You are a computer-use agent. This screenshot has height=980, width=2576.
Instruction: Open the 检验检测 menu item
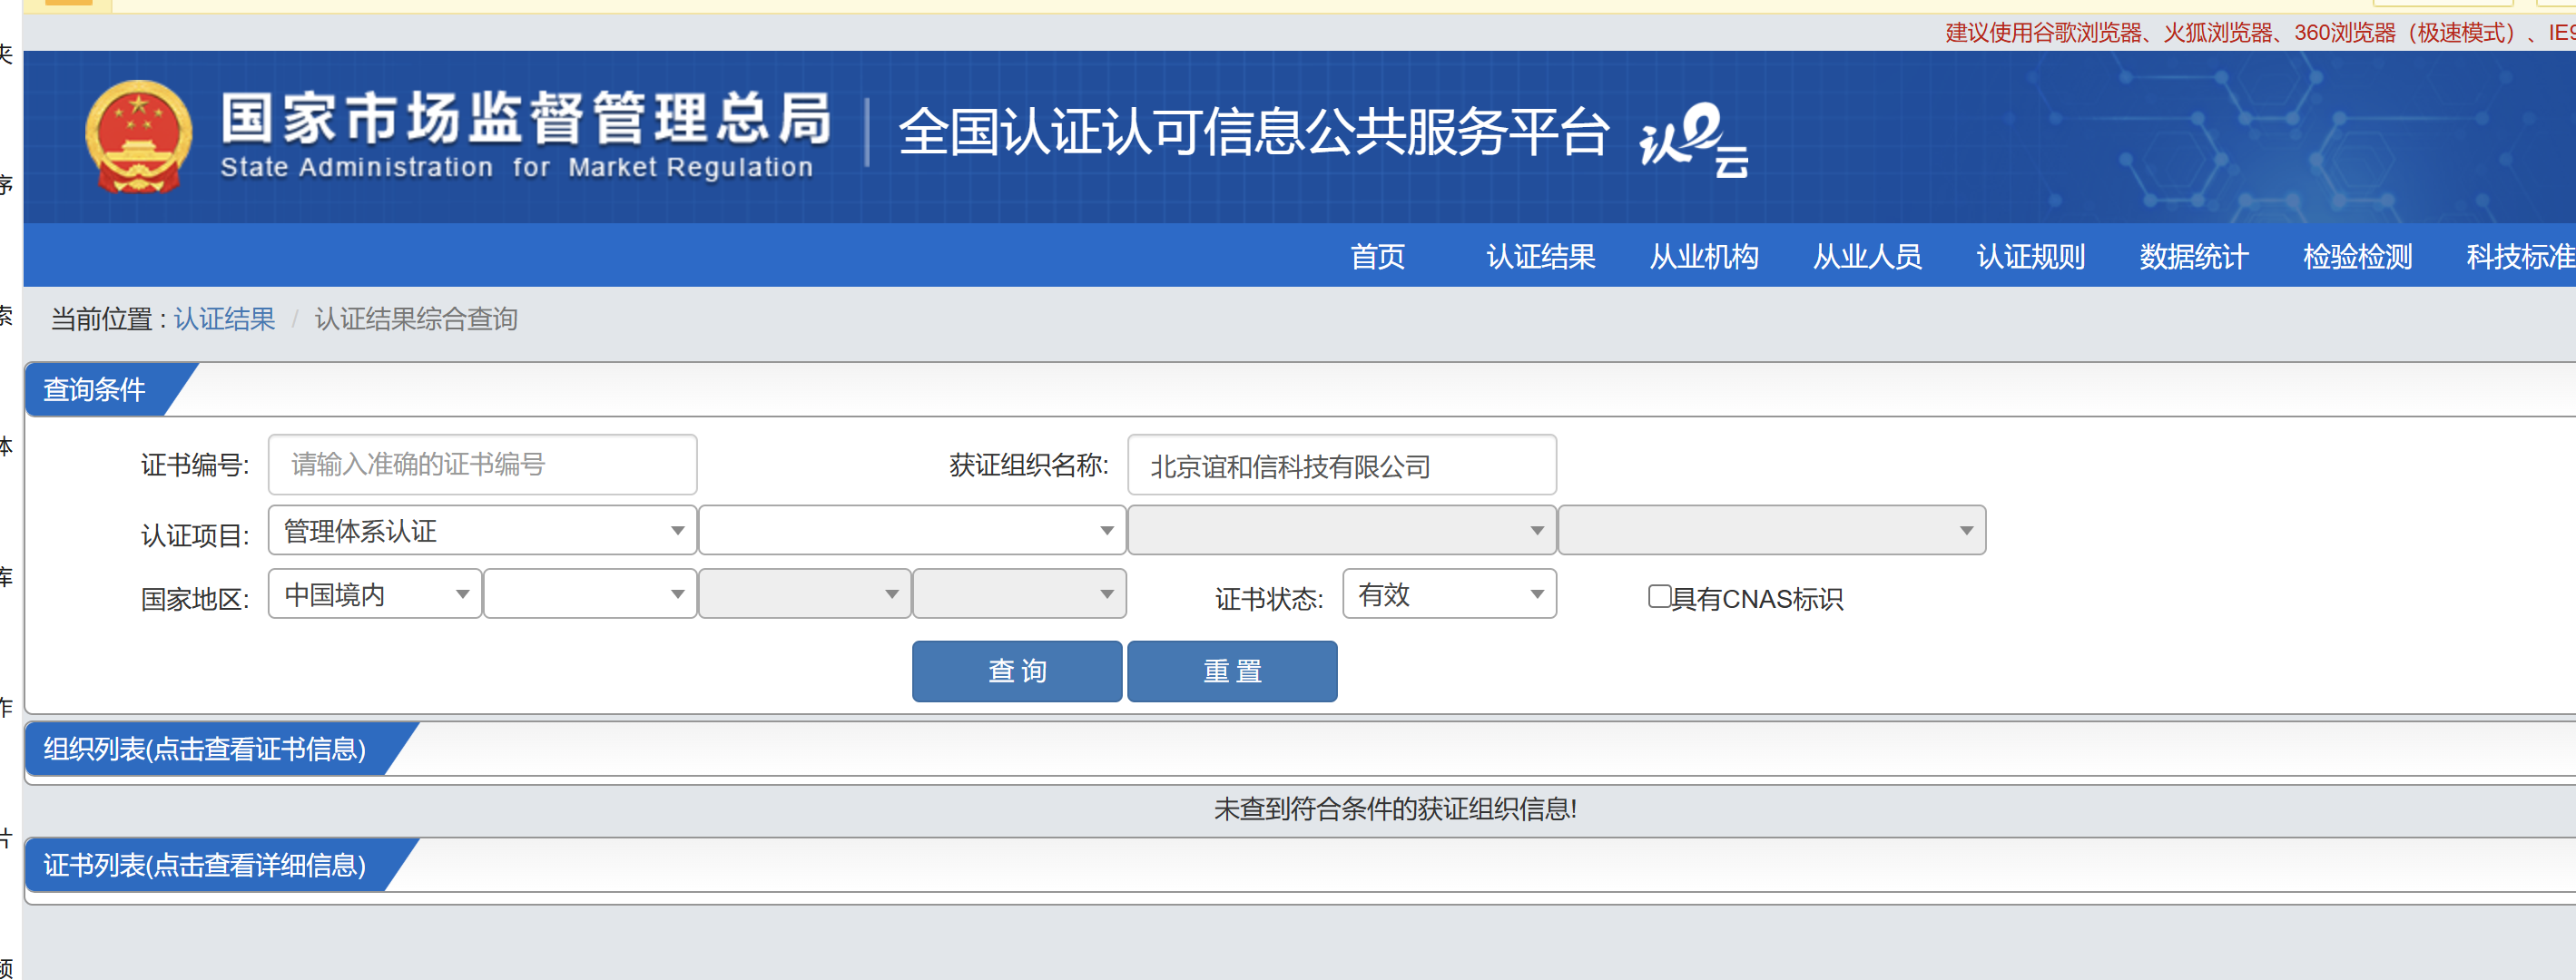click(2357, 257)
